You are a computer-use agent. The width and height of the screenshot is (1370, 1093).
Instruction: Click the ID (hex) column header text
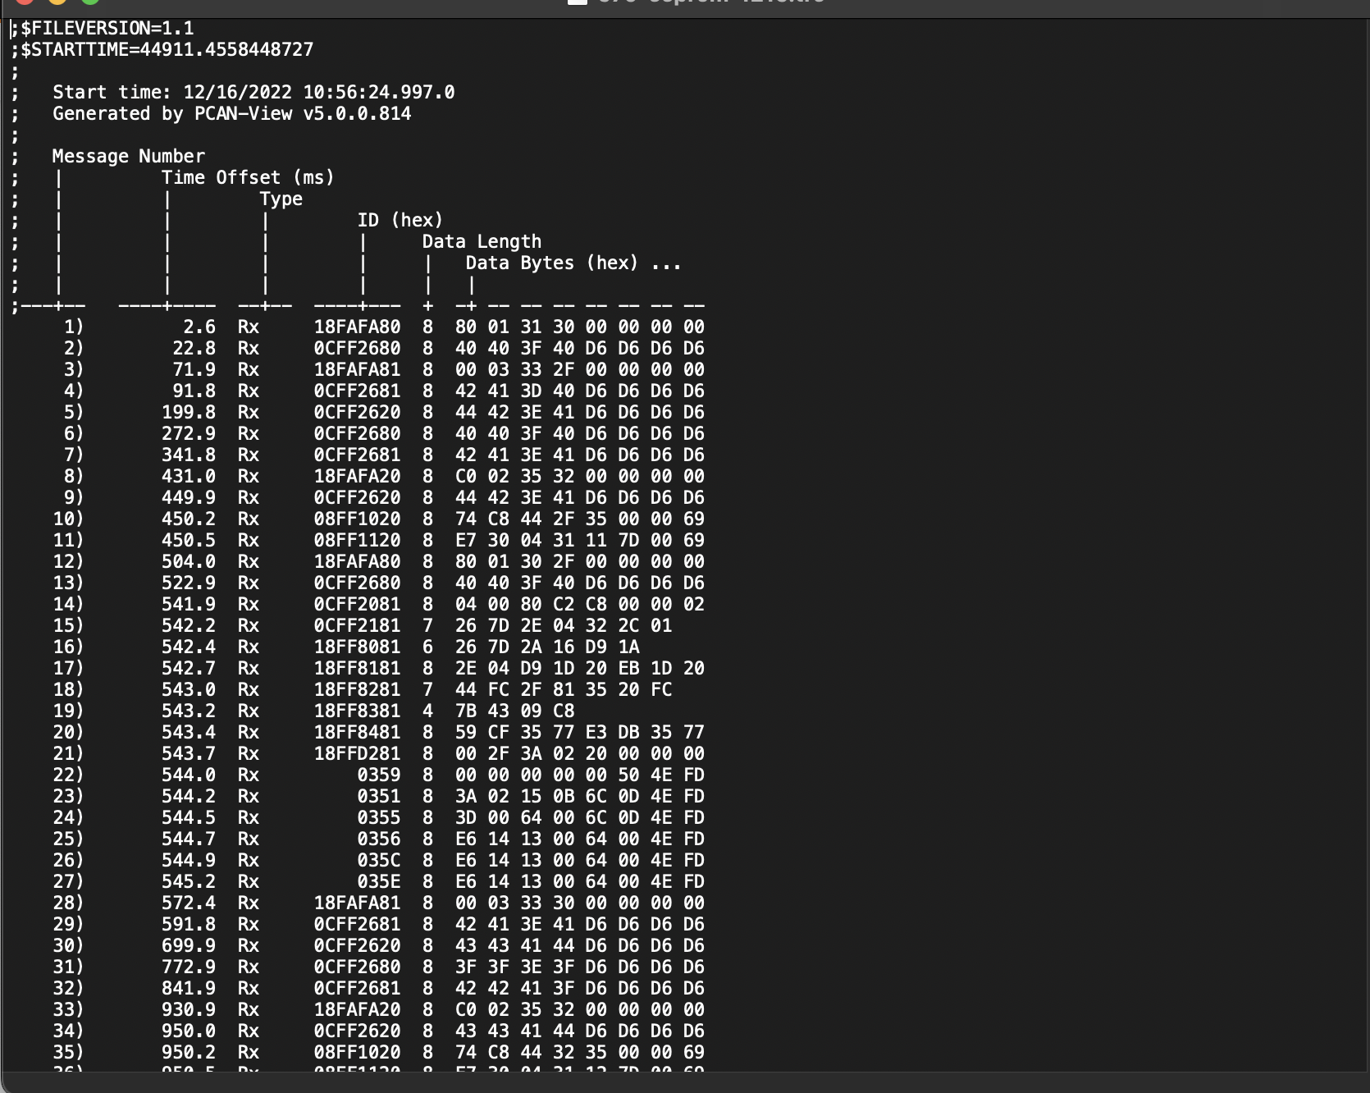[x=400, y=221]
